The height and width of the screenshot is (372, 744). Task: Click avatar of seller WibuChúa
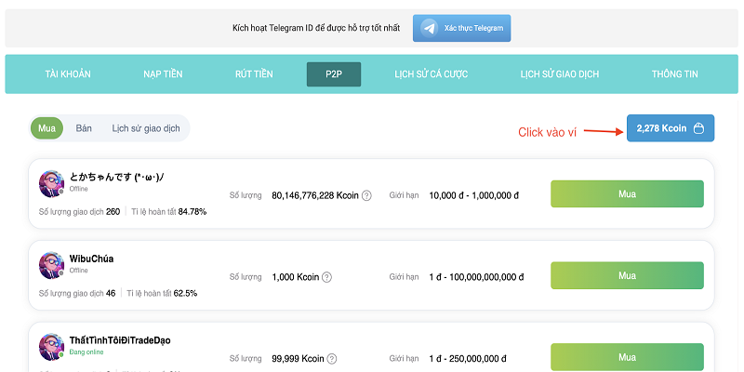(x=51, y=265)
